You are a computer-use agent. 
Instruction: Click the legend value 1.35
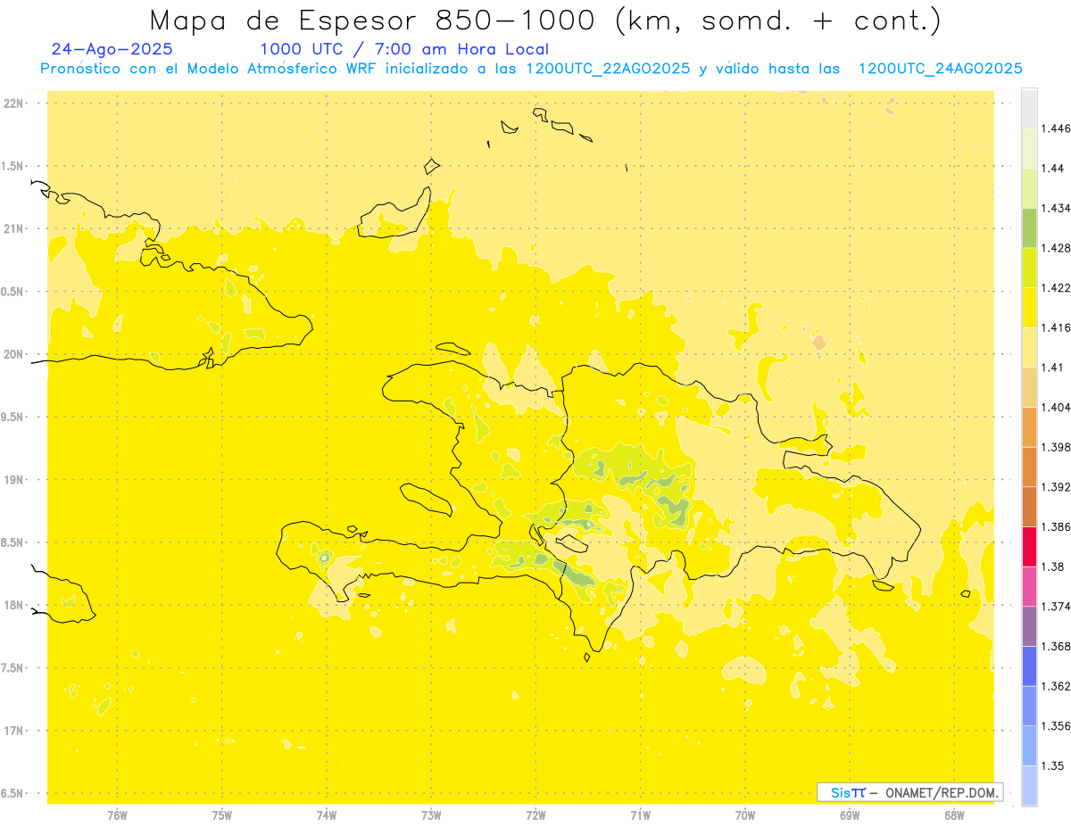1052,765
